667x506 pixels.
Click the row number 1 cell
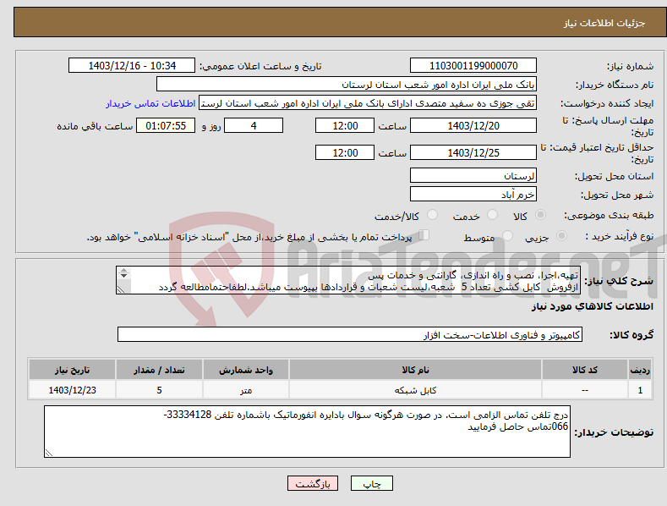(640, 390)
